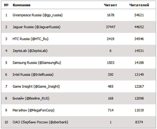Select MegaFon's readers value 11019
Image resolution: width=157 pixels, height=129 pixels.
click(139, 110)
